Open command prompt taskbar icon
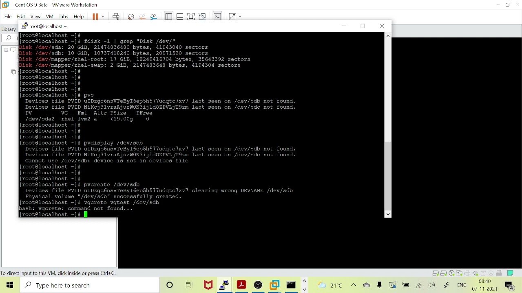The image size is (522, 293). pyautogui.click(x=292, y=285)
